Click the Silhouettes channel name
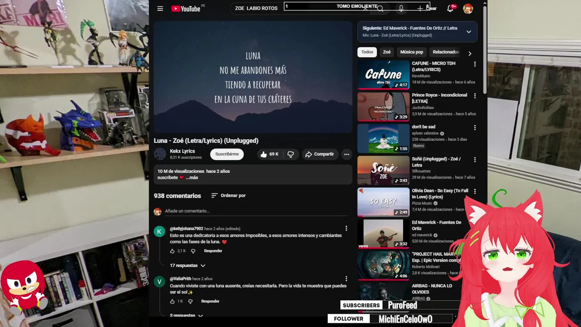 pyautogui.click(x=422, y=171)
